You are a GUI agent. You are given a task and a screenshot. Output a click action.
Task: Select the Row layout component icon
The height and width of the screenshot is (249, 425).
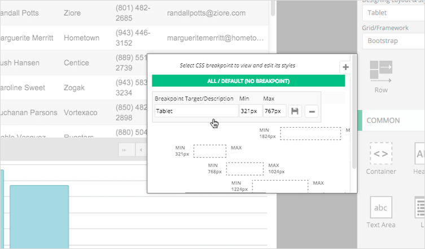(381, 72)
